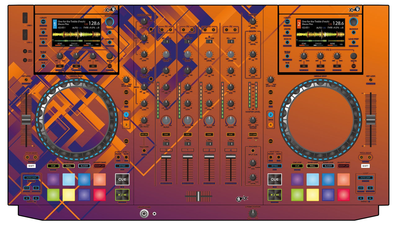Select deck 3 on the left deck selector
This screenshot has width=397, height=227.
click(126, 125)
